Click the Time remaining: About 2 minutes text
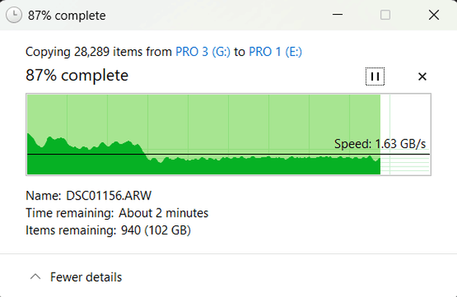Screen dimensions: 457x297 click(x=117, y=213)
